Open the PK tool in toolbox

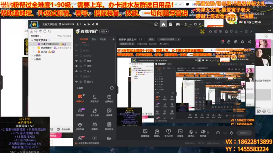(81, 138)
